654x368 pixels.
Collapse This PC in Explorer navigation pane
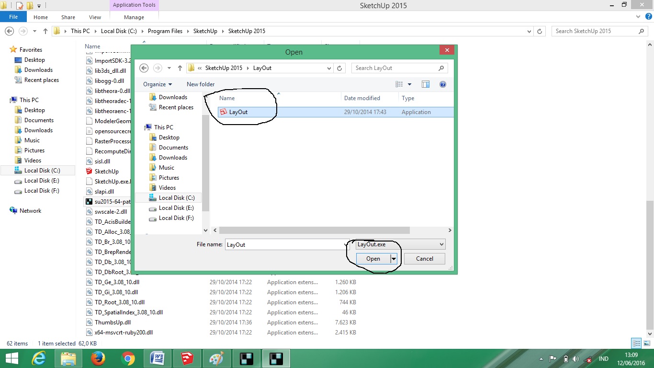click(11, 100)
